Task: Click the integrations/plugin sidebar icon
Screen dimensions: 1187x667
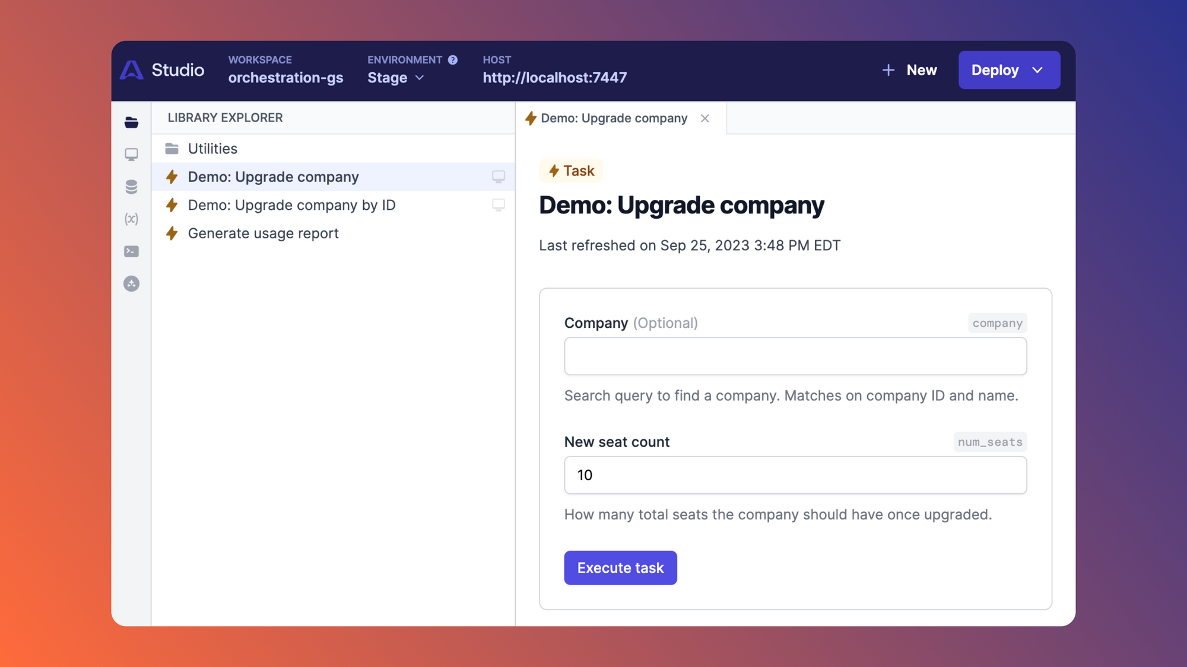Action: tap(132, 283)
